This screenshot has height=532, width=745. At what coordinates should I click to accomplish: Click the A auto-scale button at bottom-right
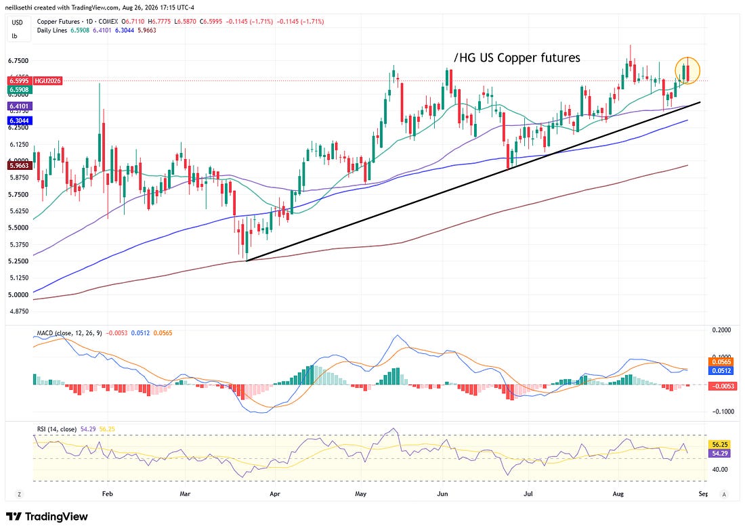click(x=723, y=494)
